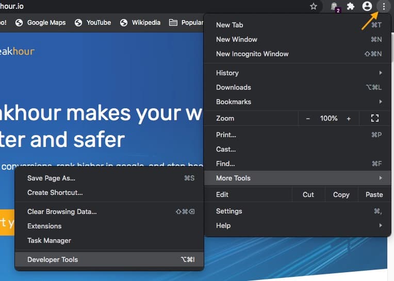Screen dimensions: 394x281
Task: Click the 100% zoom level value
Action: [x=329, y=118]
